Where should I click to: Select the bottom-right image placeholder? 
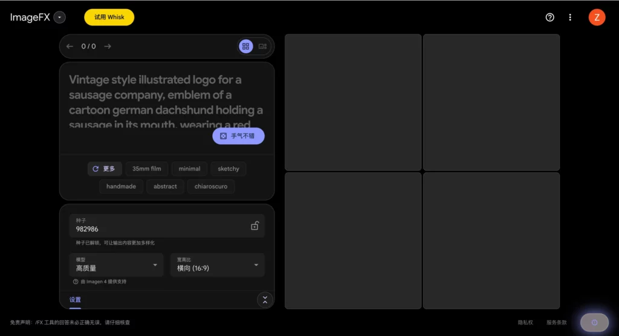pos(491,241)
